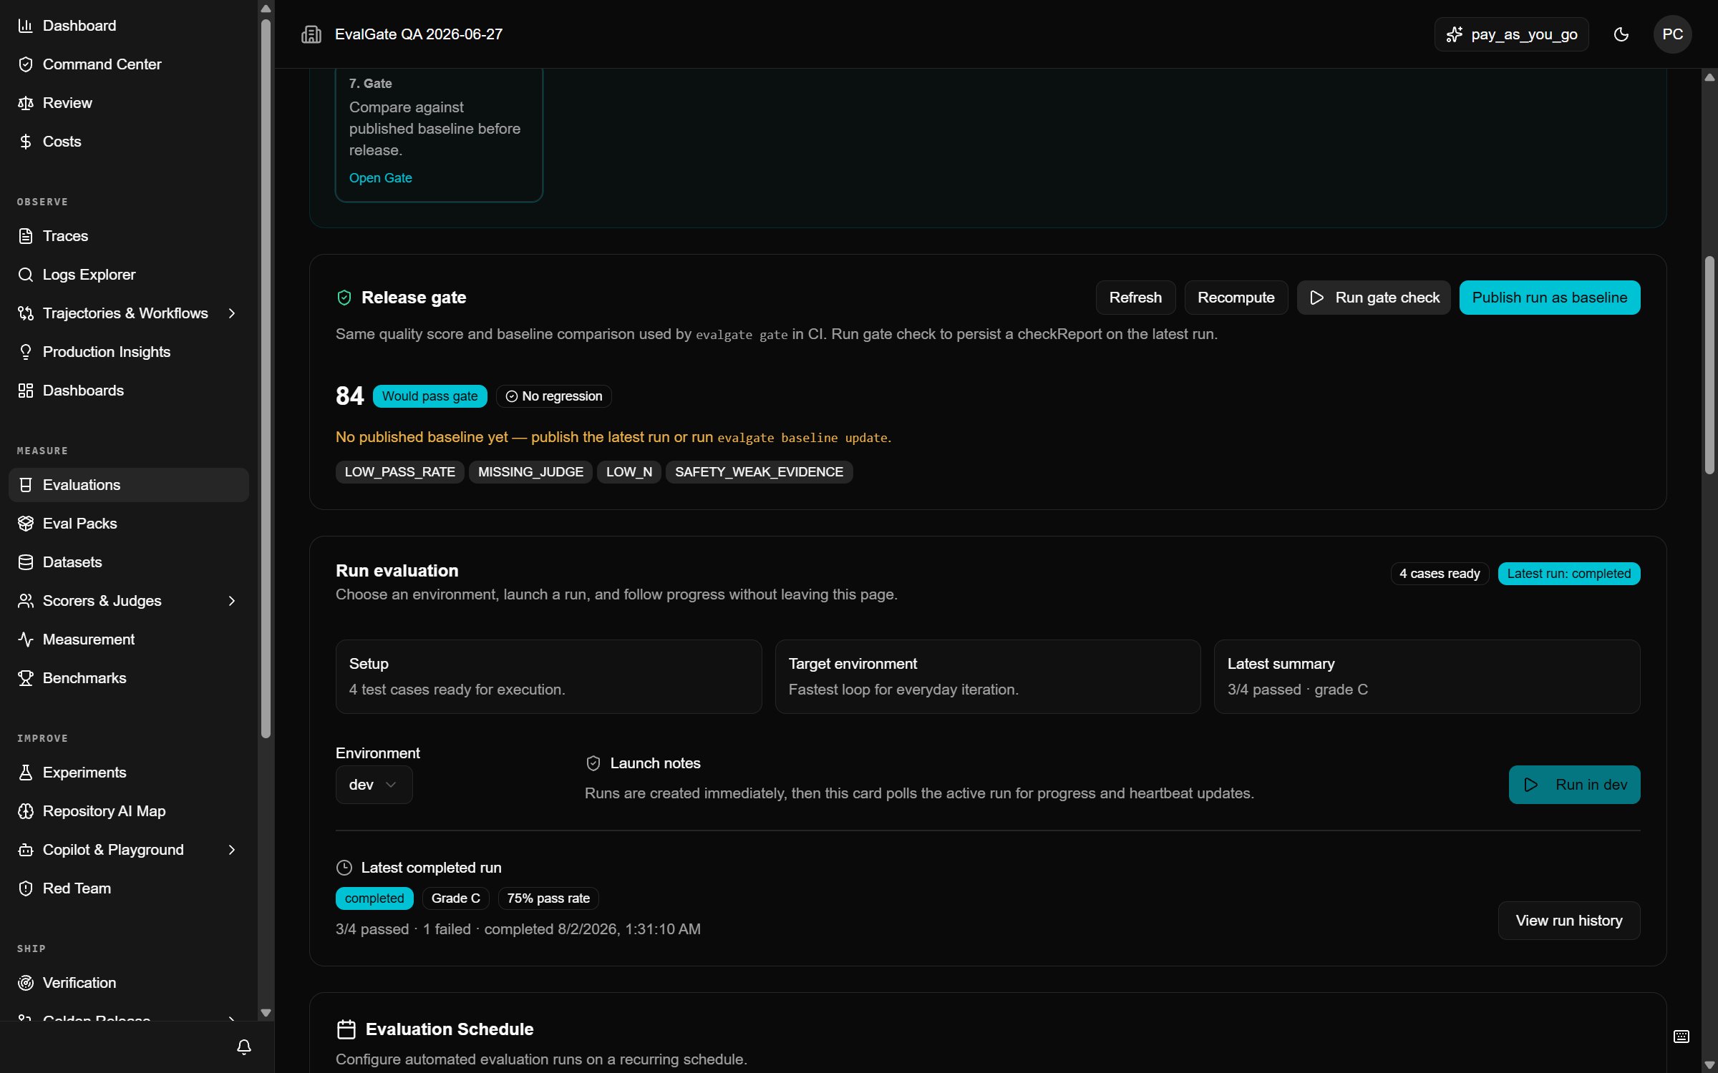Screen dimensions: 1718x1073
Task: Click the Logs Explorer search icon
Action: coord(26,275)
